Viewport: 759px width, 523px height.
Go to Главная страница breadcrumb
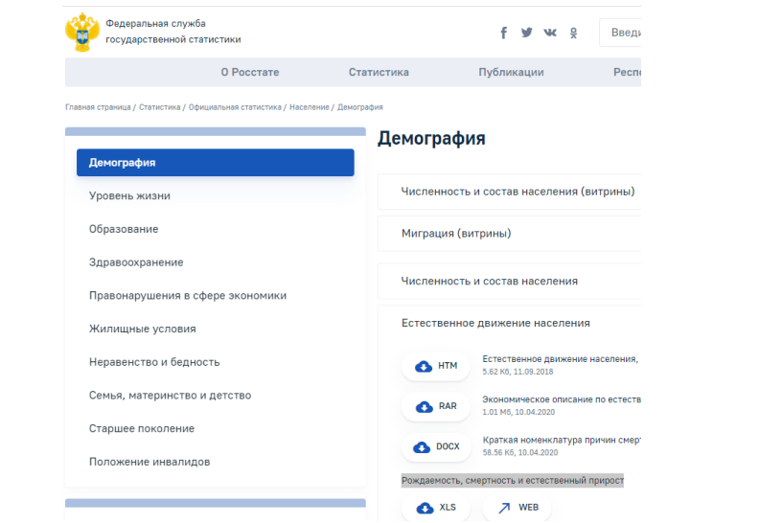[x=98, y=107]
